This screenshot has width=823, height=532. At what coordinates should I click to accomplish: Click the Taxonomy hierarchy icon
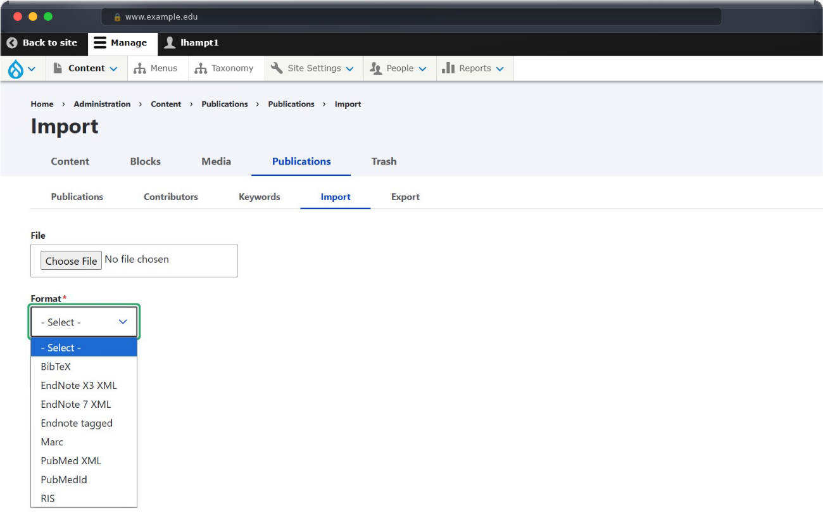pyautogui.click(x=201, y=68)
